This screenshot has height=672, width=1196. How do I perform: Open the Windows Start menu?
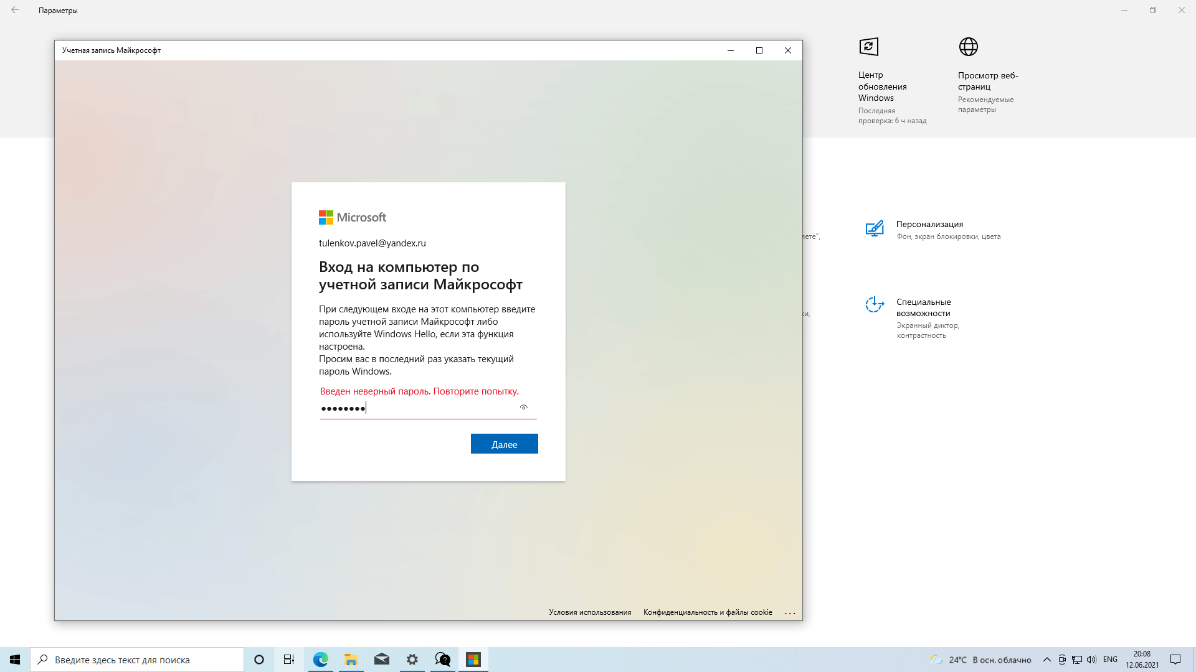[15, 660]
